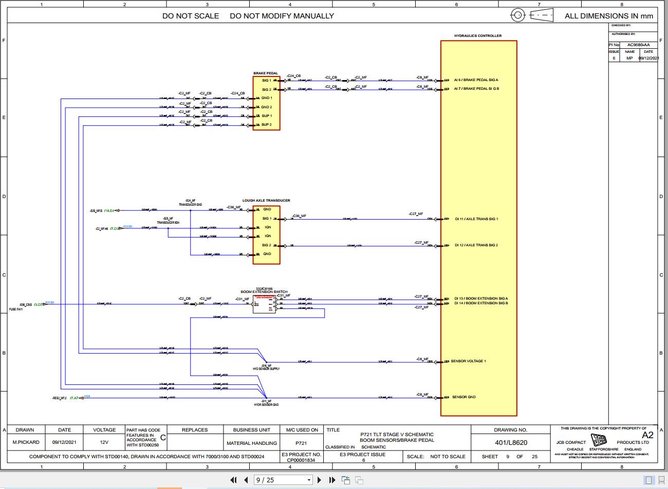Click the green-arrow window icon on the toolbar
The width and height of the screenshot is (668, 489).
point(345,479)
